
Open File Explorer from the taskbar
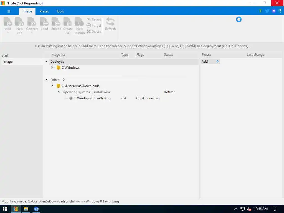click(x=26, y=209)
